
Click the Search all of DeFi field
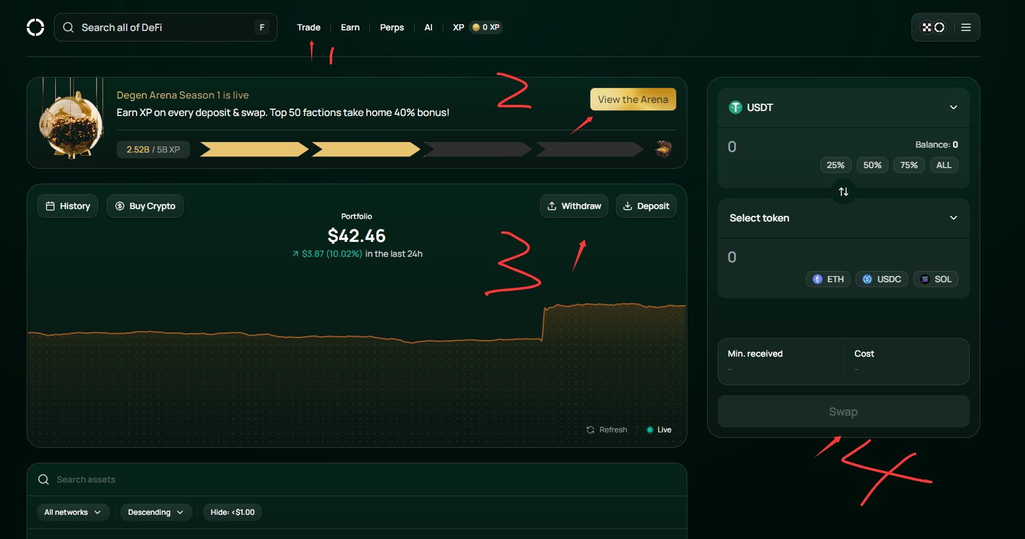tap(166, 27)
